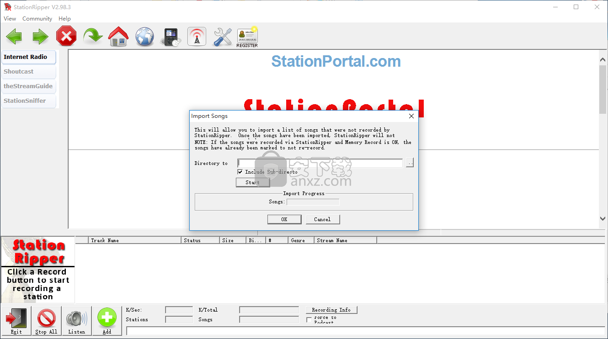Click the StationPortal.com heading link
This screenshot has width=608, height=339.
tap(336, 61)
